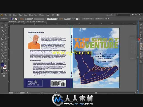Screen dimensions: 143x107
Task: Select the Hand tool
Action: coord(2,61)
